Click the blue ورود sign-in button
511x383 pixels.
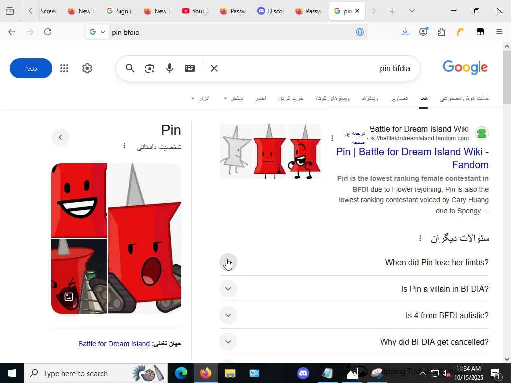coord(31,68)
